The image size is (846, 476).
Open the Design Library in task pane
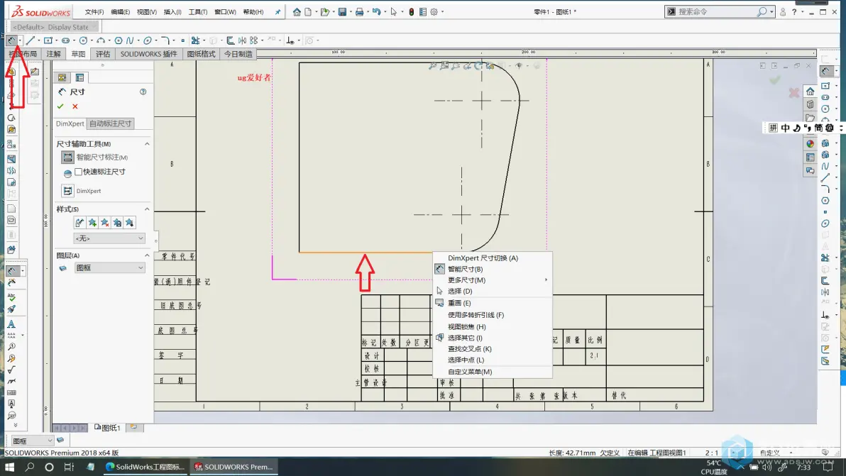click(x=810, y=104)
